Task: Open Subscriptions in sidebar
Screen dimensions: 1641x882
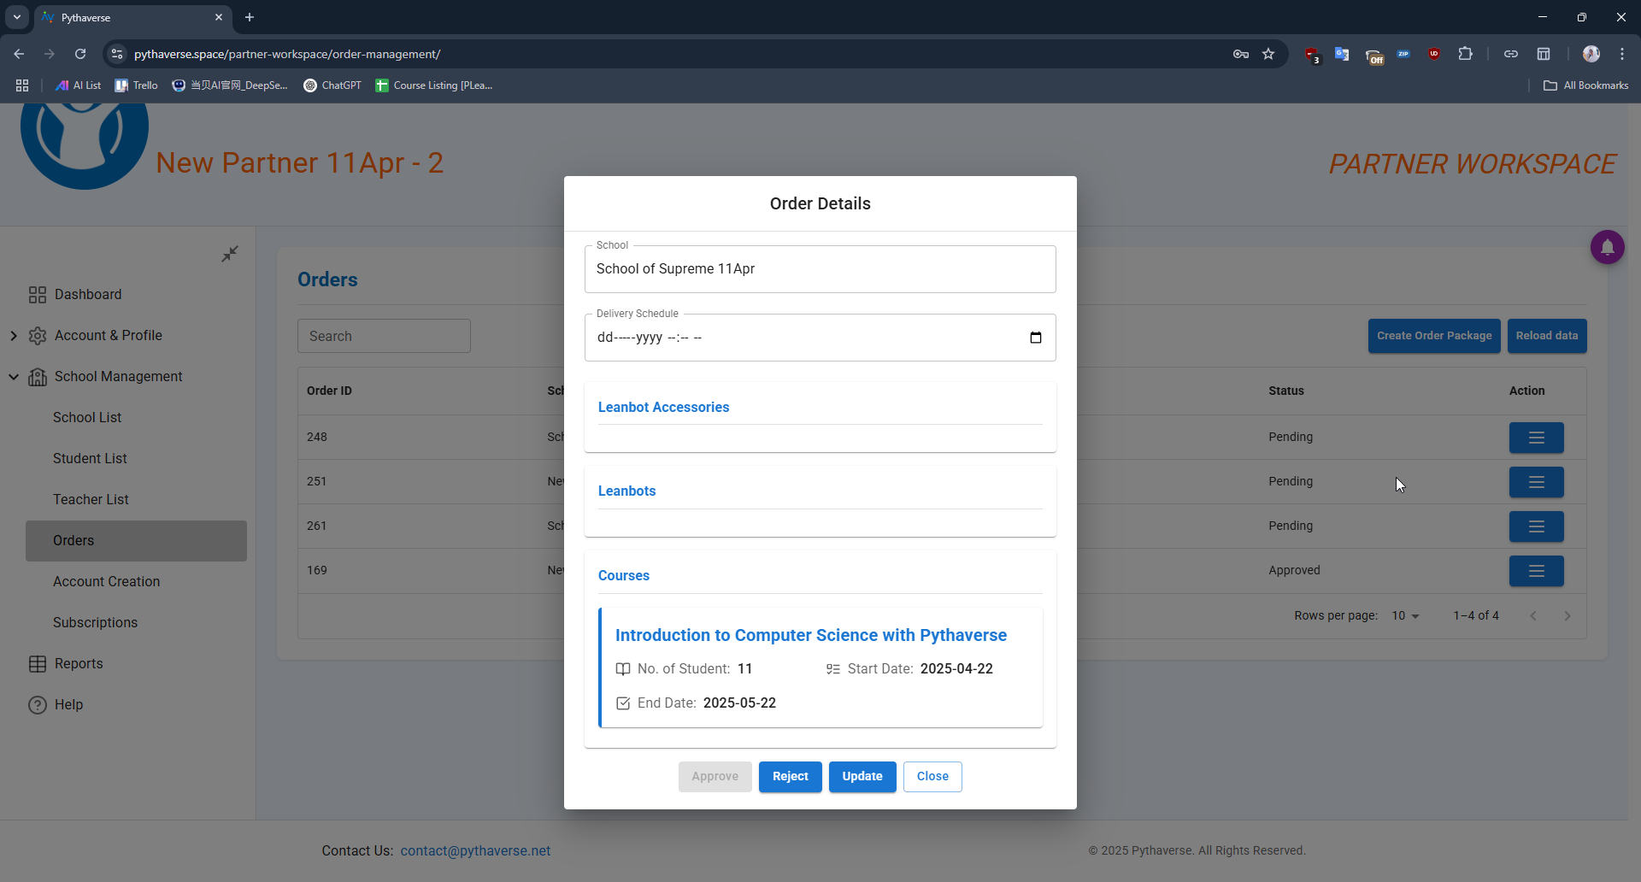Action: 95,623
